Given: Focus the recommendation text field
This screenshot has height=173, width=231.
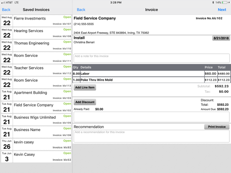Looking at the screenshot, I should coord(151,136).
